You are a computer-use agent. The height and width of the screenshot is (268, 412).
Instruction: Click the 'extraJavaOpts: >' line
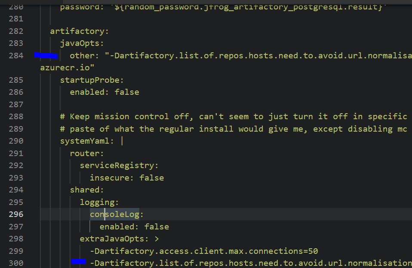[119, 239]
